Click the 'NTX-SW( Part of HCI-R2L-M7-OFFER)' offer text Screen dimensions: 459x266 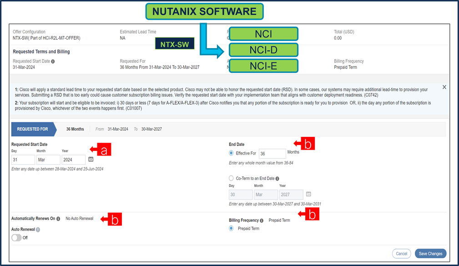pyautogui.click(x=46, y=38)
